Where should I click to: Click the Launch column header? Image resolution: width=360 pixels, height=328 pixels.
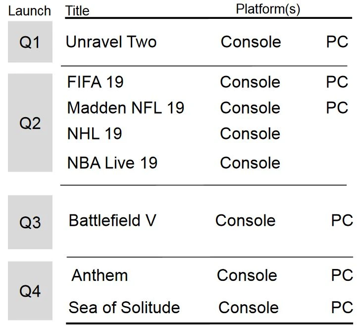tap(30, 11)
